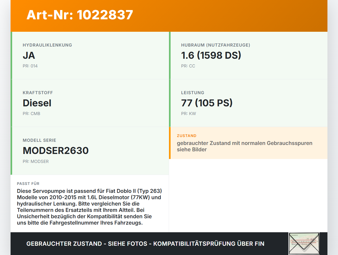The width and height of the screenshot is (338, 255).
Task: Click the dark footer banner text
Action: (145, 244)
